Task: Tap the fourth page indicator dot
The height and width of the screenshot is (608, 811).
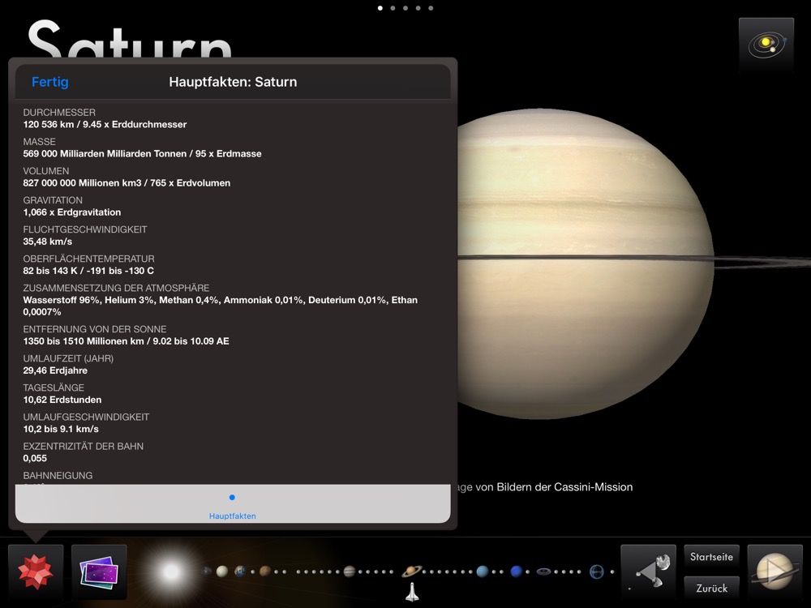Action: pyautogui.click(x=418, y=8)
